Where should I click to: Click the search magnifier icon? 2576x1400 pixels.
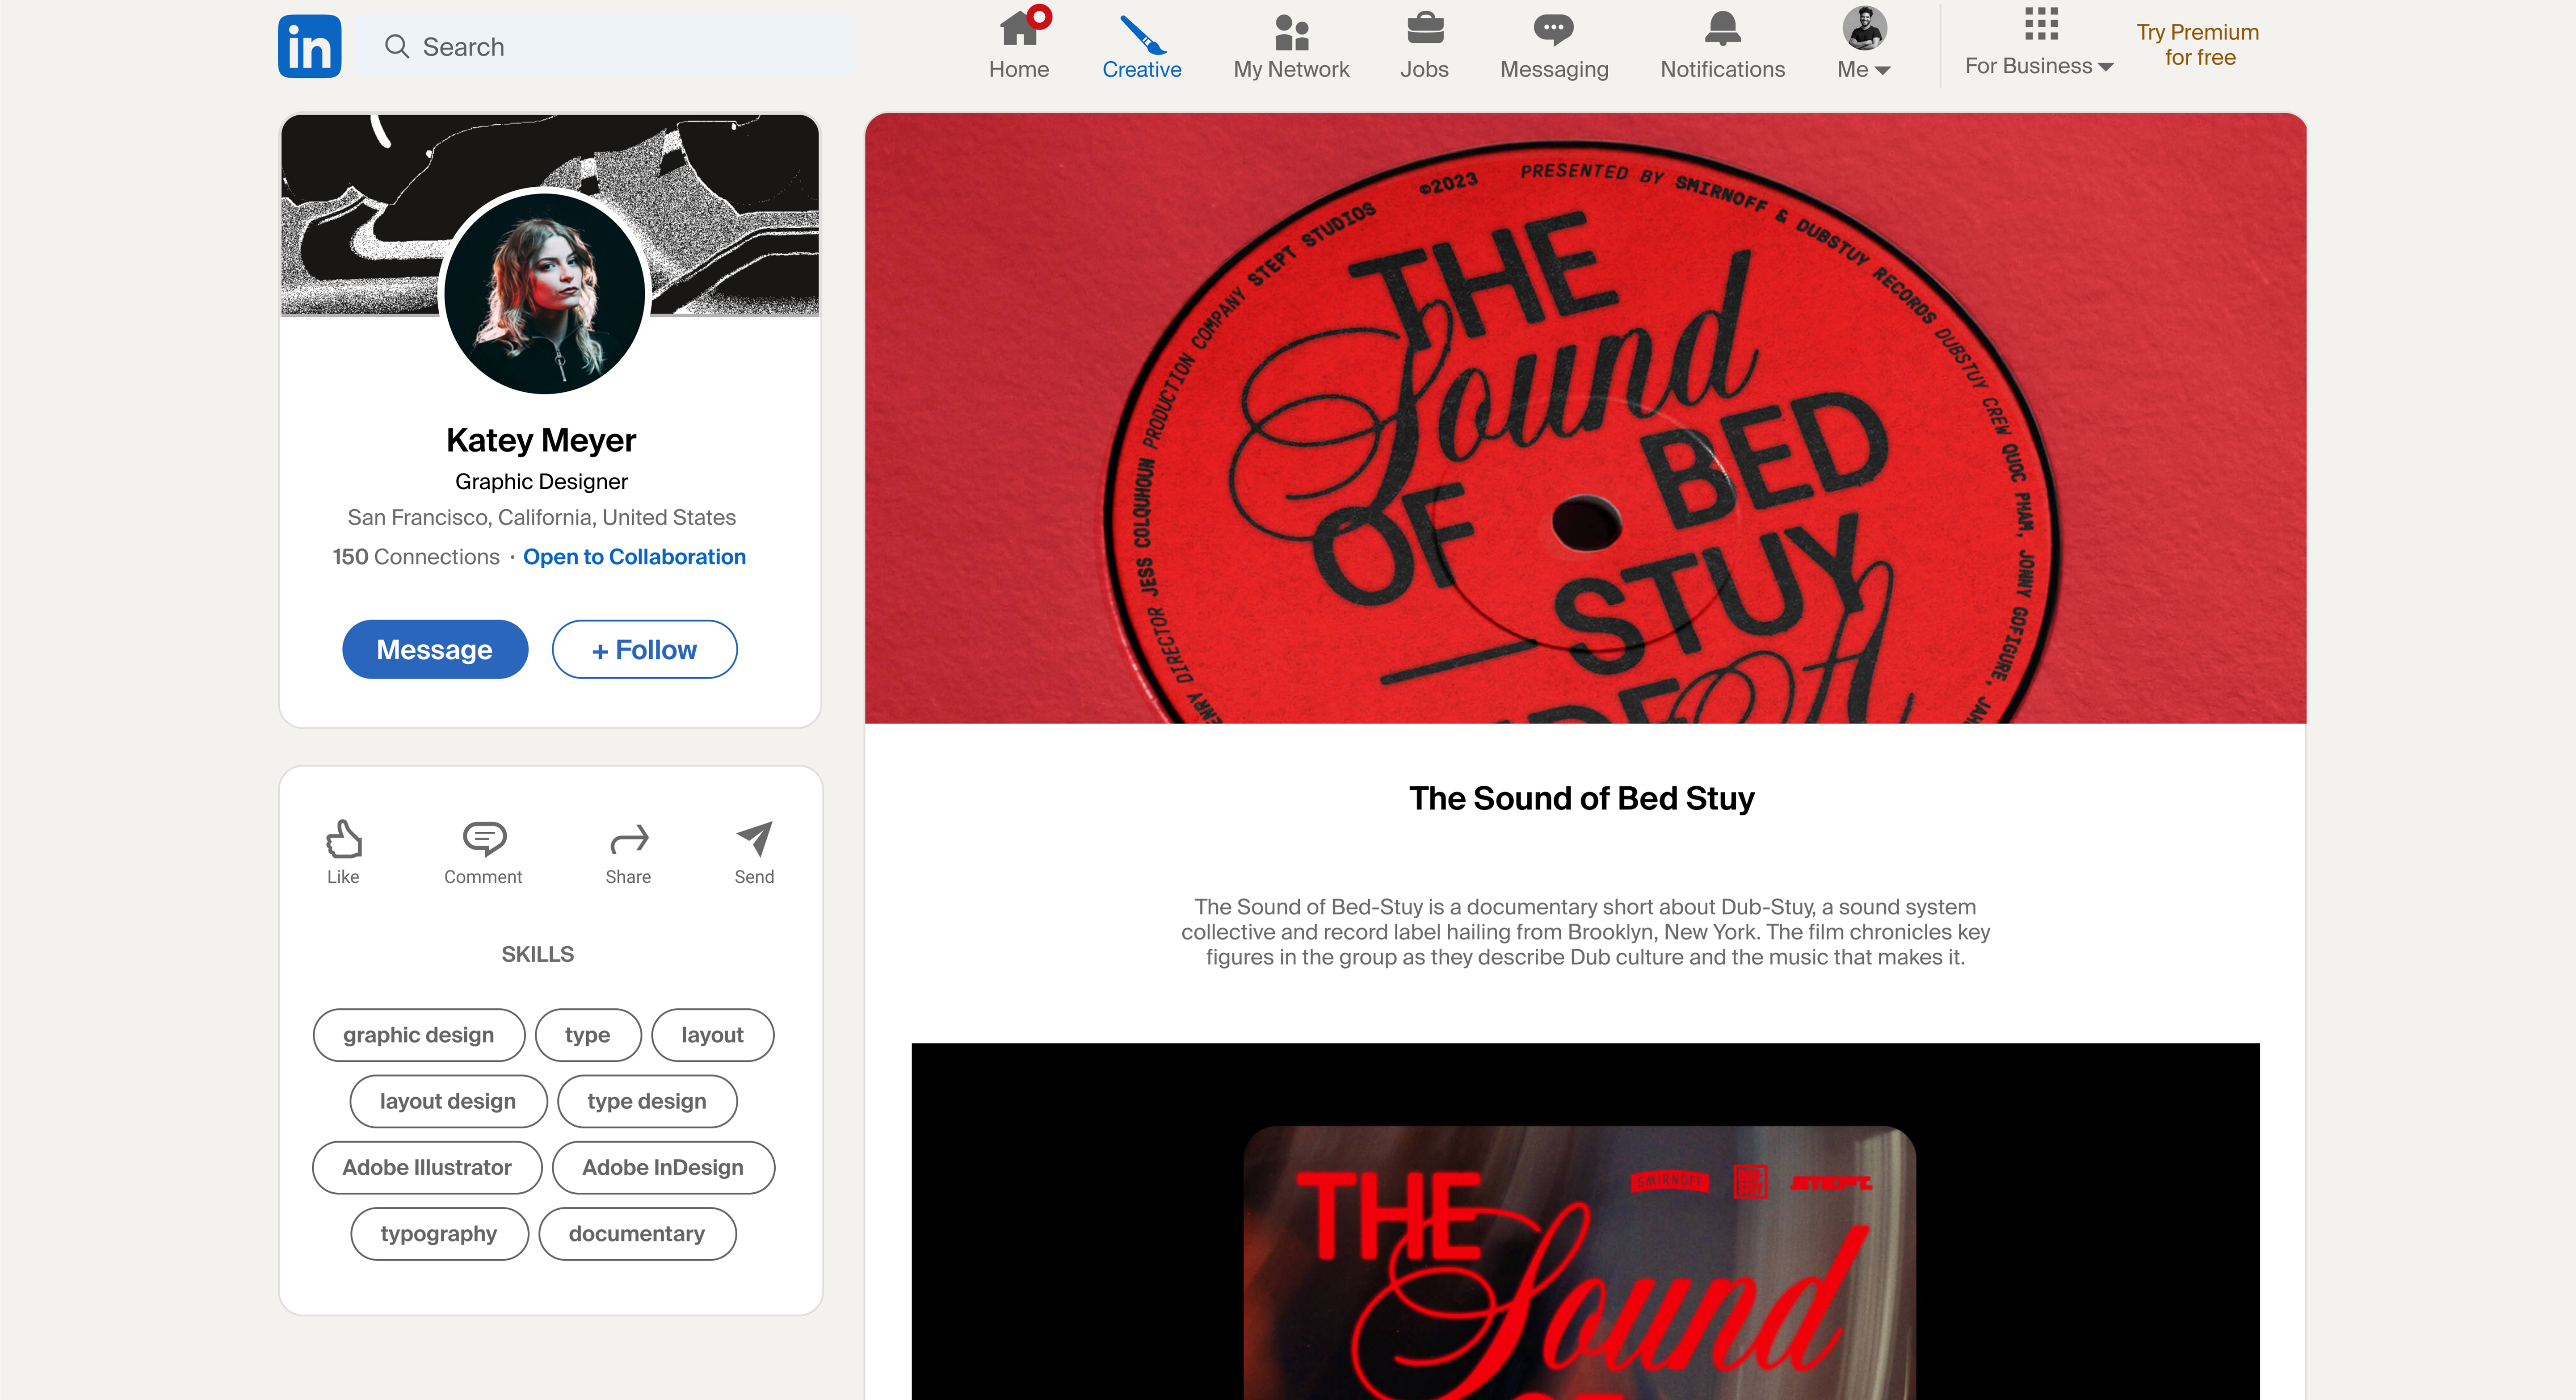pos(397,46)
